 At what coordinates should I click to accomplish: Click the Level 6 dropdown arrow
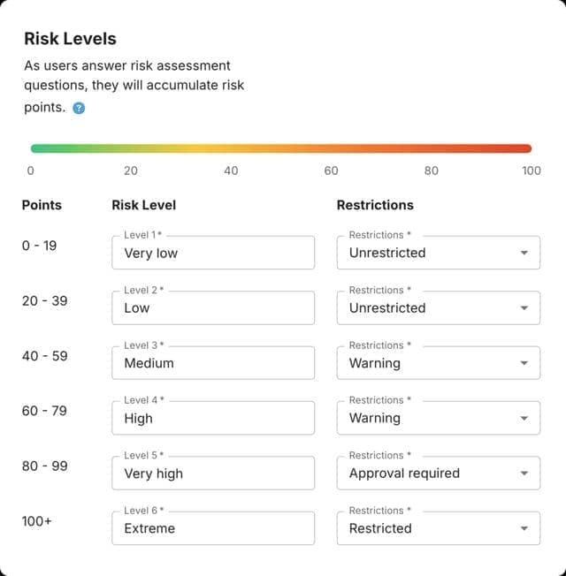[x=524, y=529]
